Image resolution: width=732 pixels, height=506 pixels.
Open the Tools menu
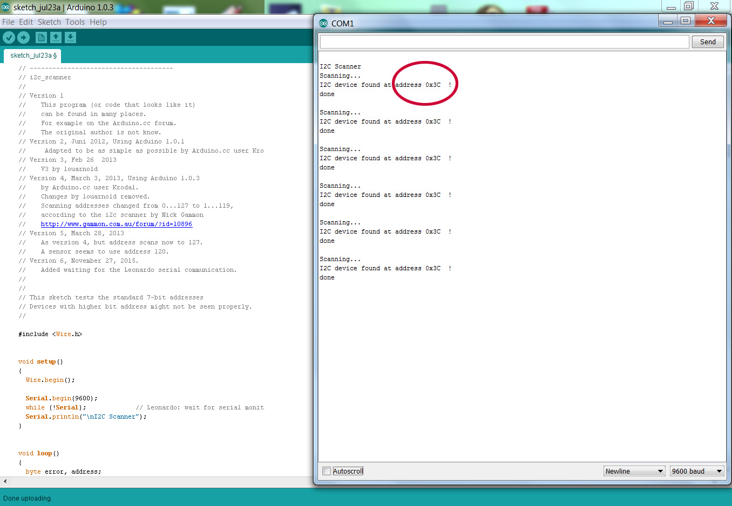pyautogui.click(x=75, y=22)
